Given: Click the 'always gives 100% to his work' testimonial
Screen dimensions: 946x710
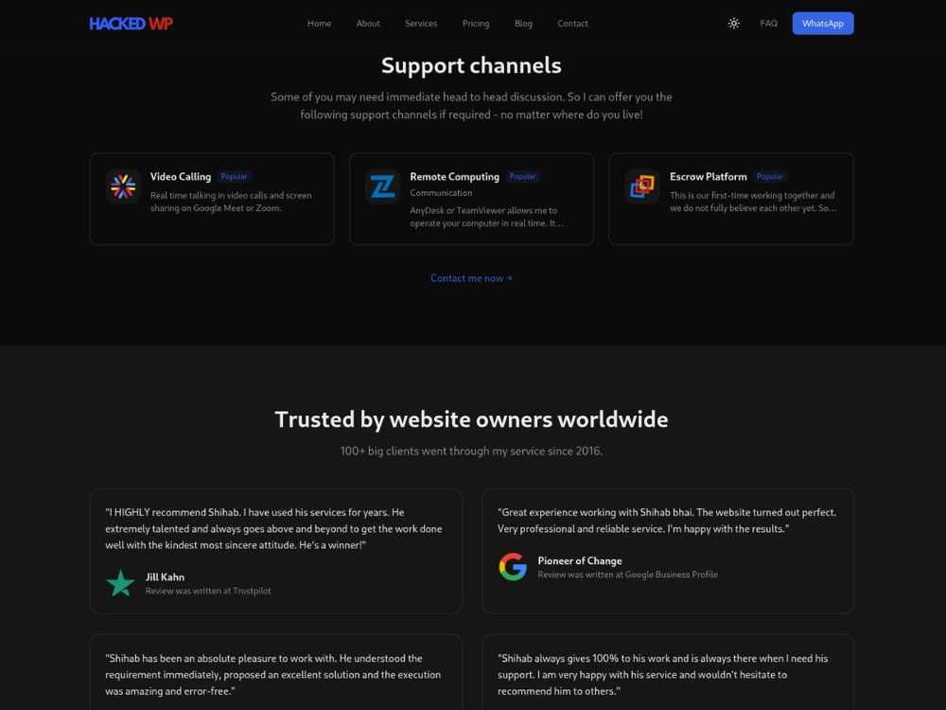Looking at the screenshot, I should pyautogui.click(x=662, y=674).
